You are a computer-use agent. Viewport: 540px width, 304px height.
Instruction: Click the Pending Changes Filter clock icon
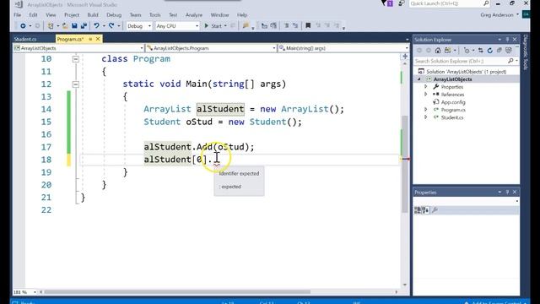click(467, 51)
